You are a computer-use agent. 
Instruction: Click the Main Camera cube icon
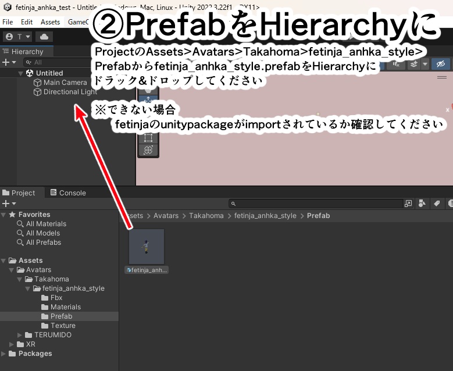[x=38, y=83]
